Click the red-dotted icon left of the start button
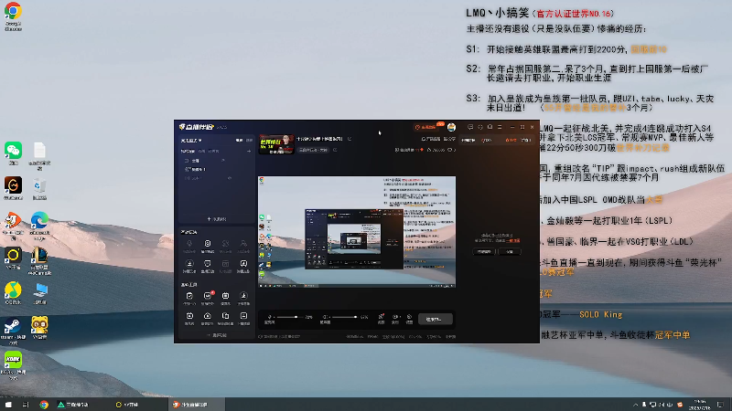732x411 pixels. 381,317
